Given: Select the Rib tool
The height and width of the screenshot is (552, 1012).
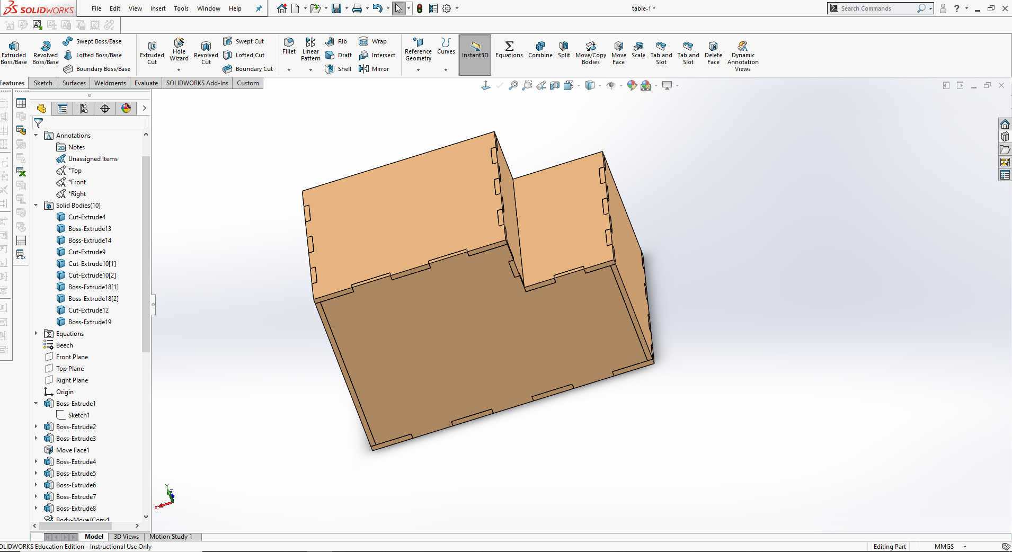Looking at the screenshot, I should click(x=336, y=41).
